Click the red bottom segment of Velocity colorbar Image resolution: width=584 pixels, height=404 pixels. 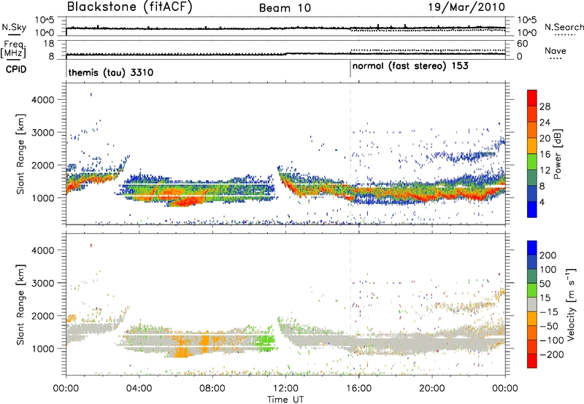pyautogui.click(x=532, y=361)
